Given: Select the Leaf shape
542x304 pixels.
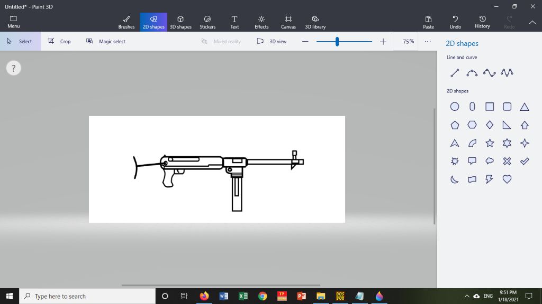Looking at the screenshot, I should 472,143.
